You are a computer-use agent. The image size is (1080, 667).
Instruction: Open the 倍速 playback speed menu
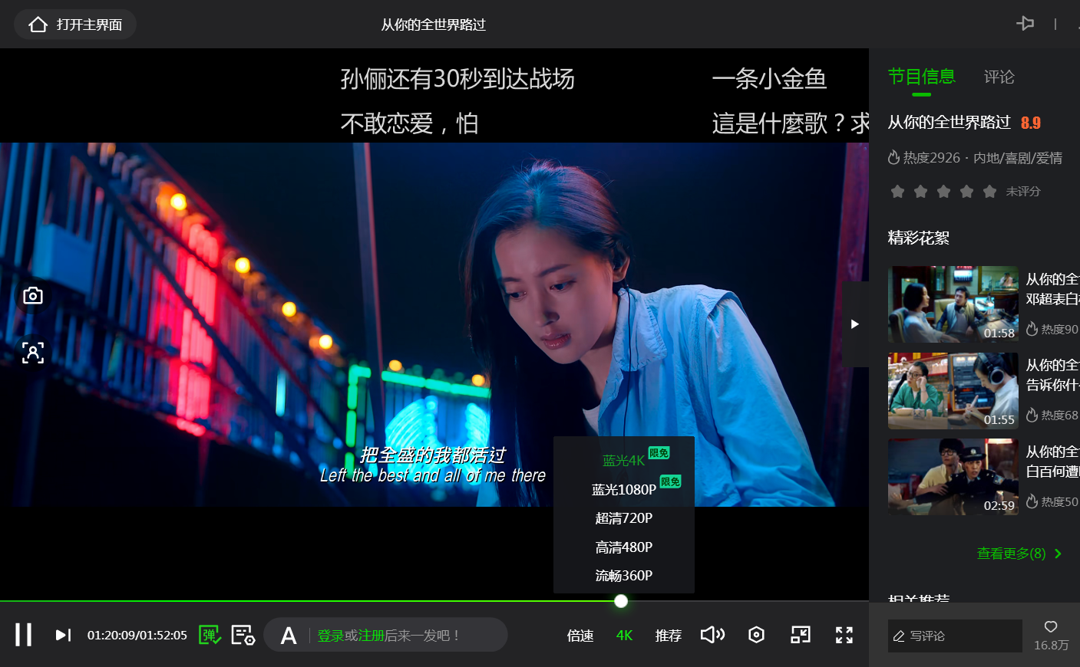coord(580,636)
